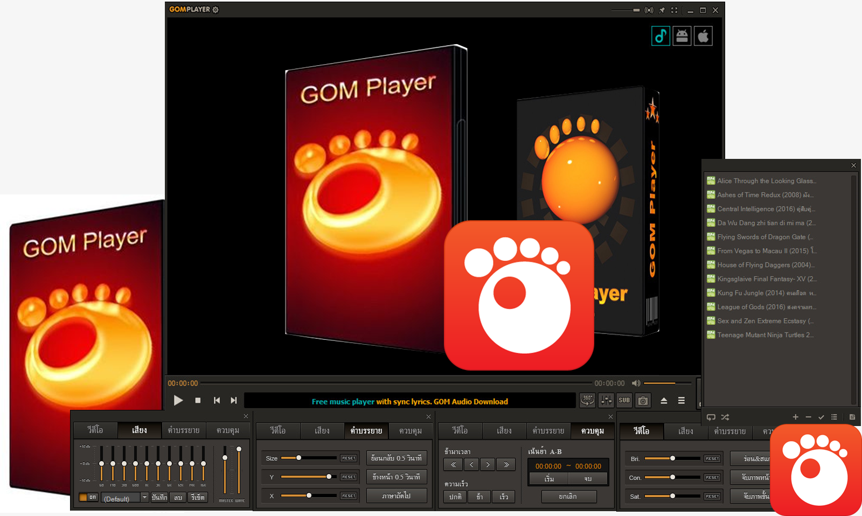Click the GOM Audio Download banner link
This screenshot has height=516, width=862.
(409, 401)
